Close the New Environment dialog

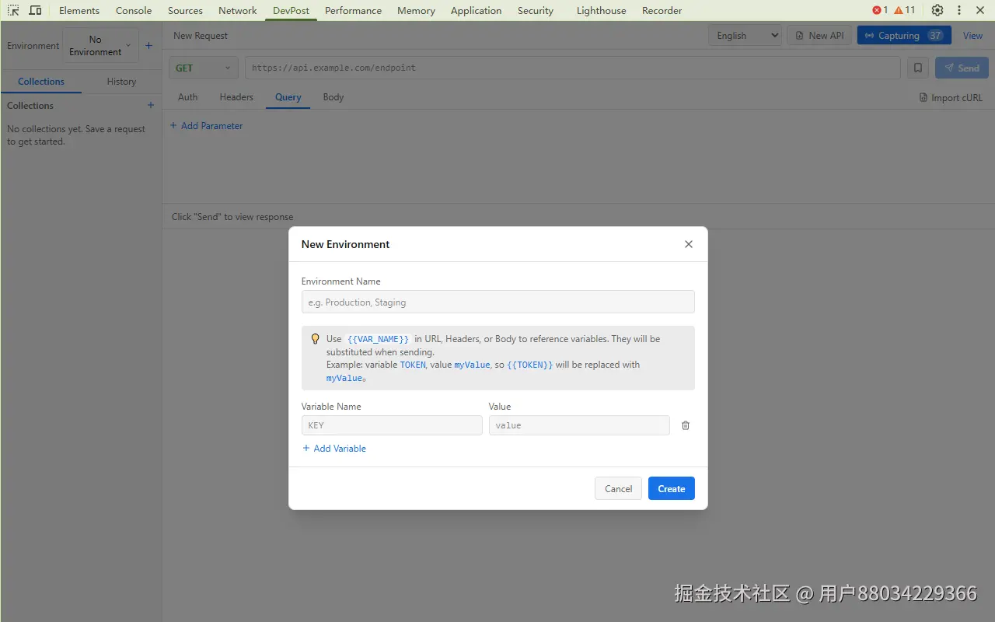click(688, 244)
